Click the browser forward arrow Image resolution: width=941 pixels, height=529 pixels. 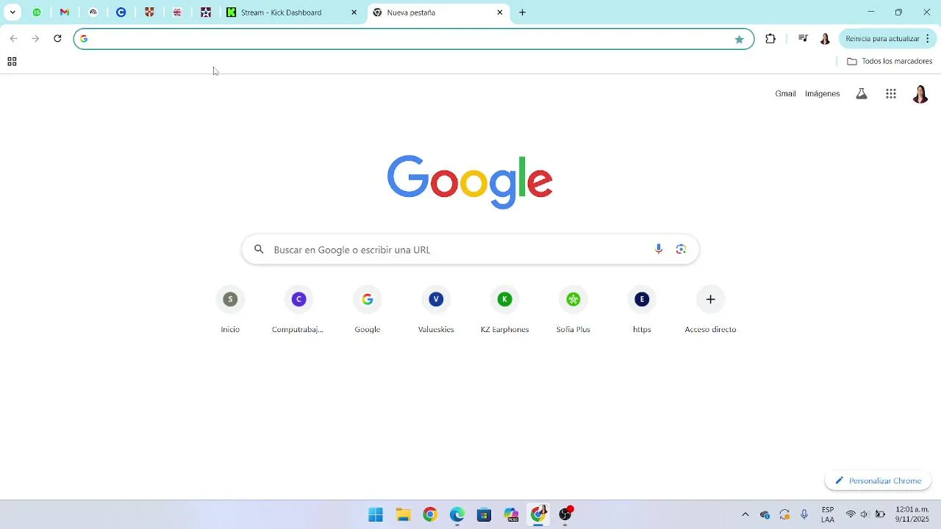coord(35,39)
